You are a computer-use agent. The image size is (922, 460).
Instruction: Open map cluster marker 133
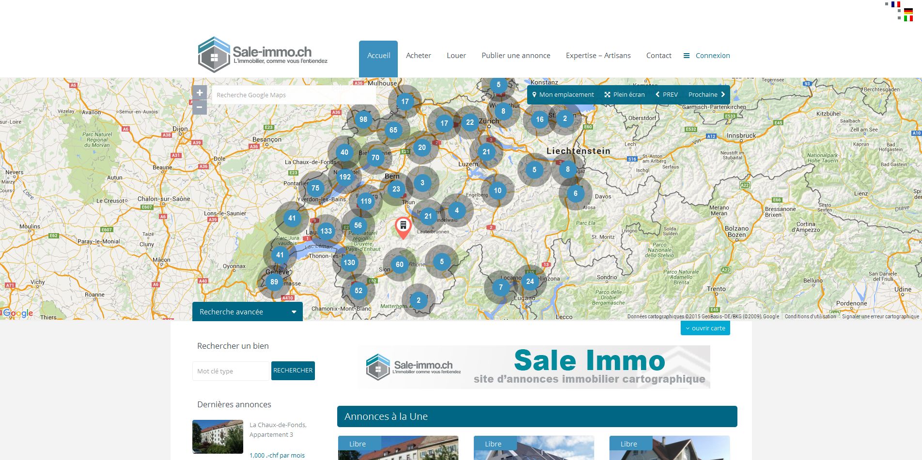(x=326, y=231)
